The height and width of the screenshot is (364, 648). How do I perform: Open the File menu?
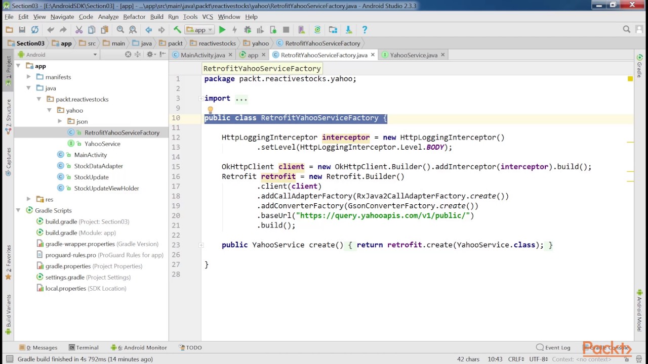[x=9, y=17]
